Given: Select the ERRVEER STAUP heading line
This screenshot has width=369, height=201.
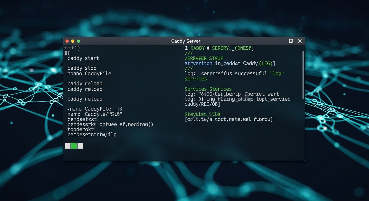Looking at the screenshot, I should point(204,58).
